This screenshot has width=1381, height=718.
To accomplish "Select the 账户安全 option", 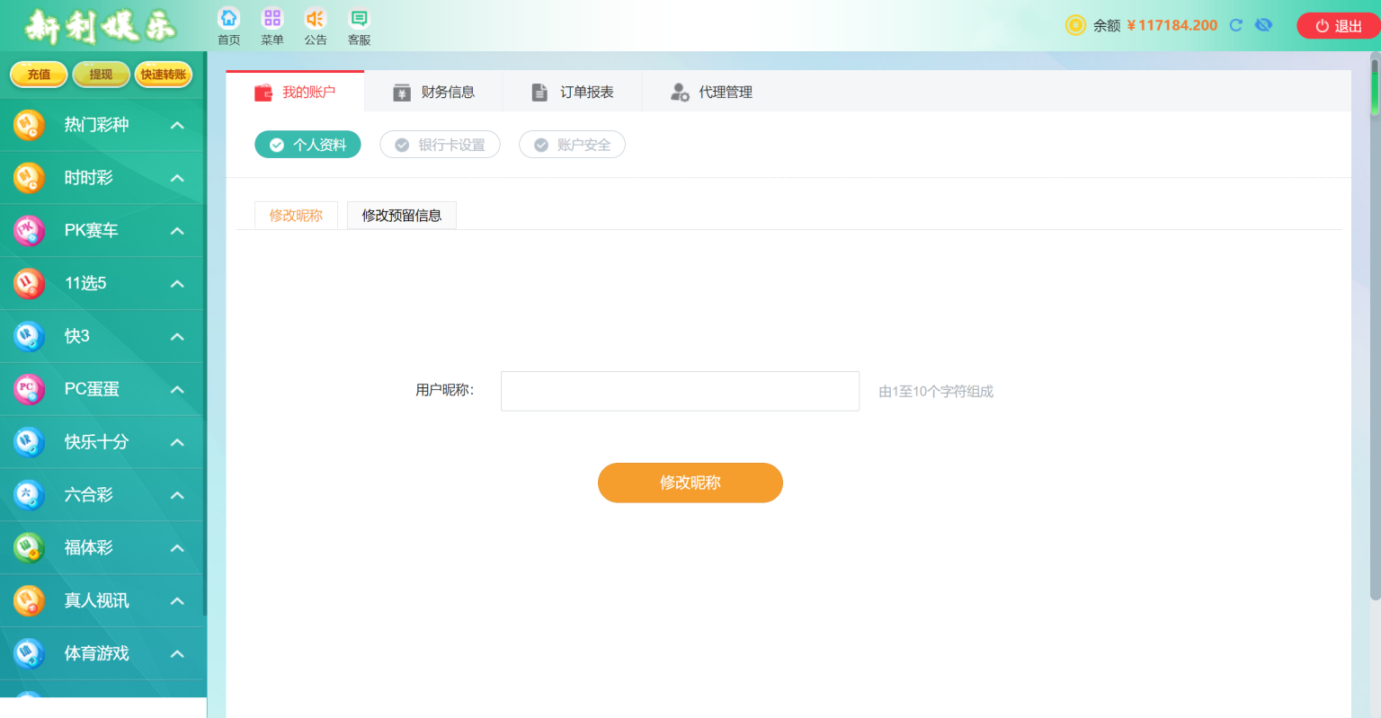I will pyautogui.click(x=572, y=145).
